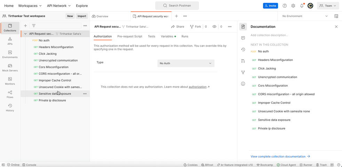
Task: Open a new tab with plus icon
Action: [x=176, y=16]
